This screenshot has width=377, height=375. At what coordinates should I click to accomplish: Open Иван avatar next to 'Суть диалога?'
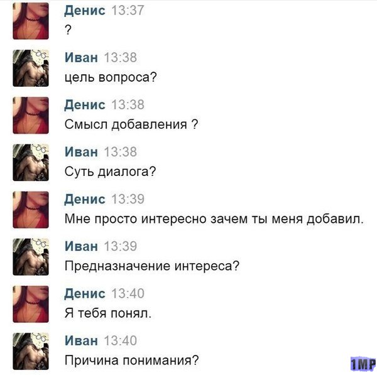(x=31, y=163)
